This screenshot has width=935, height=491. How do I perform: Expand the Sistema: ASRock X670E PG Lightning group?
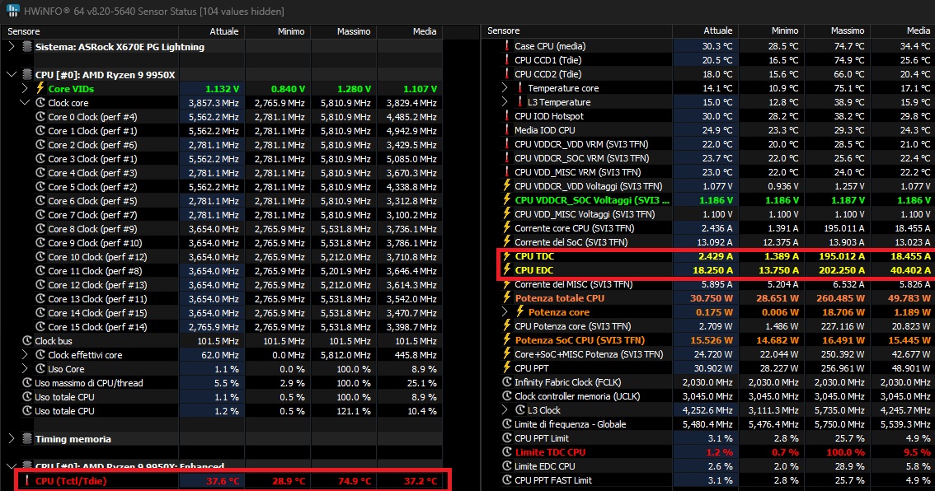[12, 46]
